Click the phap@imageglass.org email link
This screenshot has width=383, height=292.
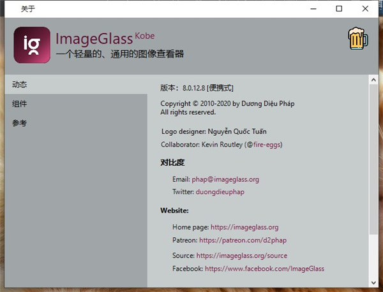pos(225,180)
